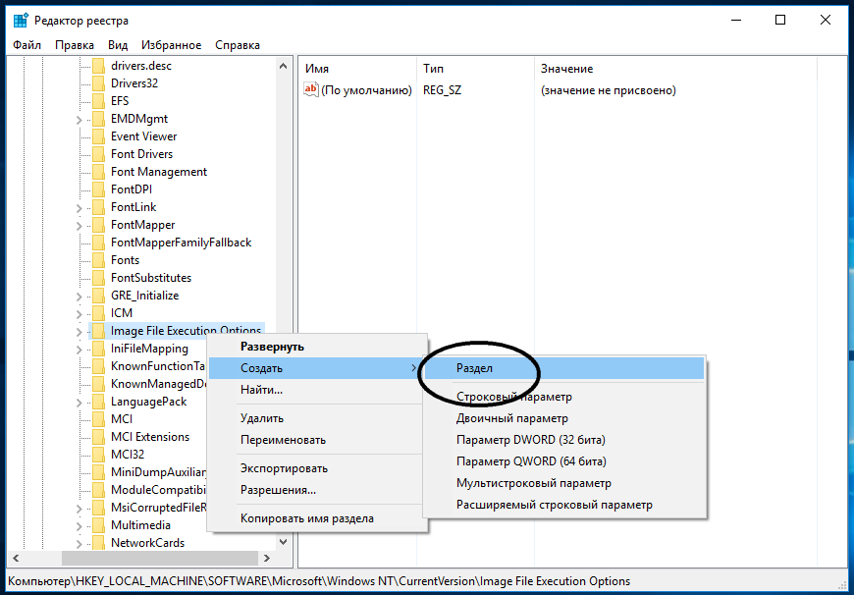
Task: Create a Параметр QWORD (64 бита)
Action: [x=564, y=461]
